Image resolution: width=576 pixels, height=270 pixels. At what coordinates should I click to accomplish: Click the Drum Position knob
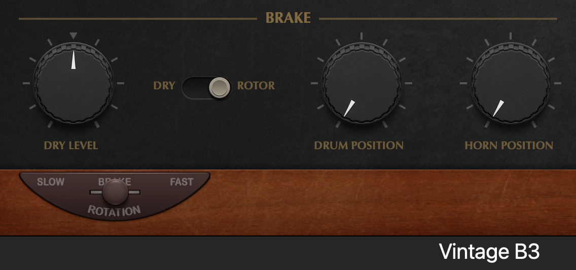point(362,83)
